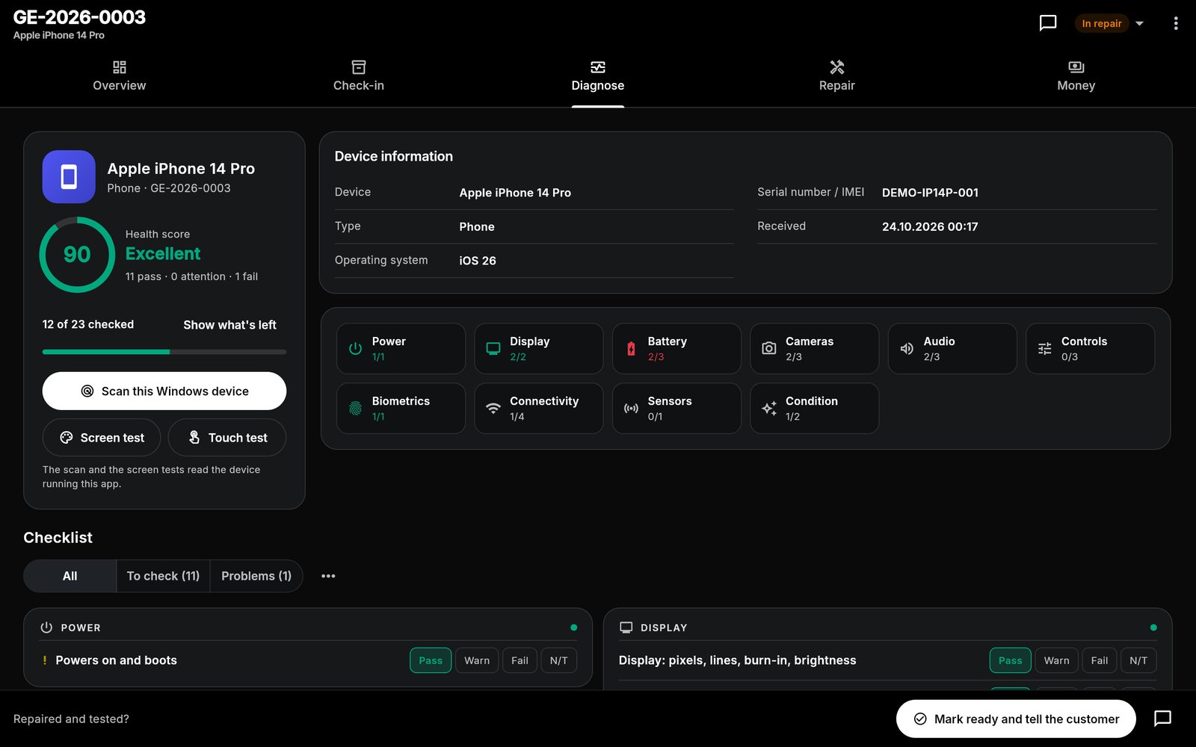The image size is (1196, 747).
Task: Click the received date 24.10.2026 00:17
Action: [930, 226]
